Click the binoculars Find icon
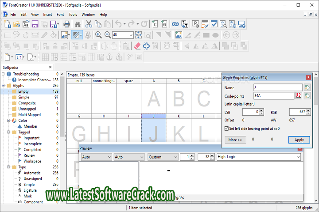The width and height of the screenshot is (319, 212). [x=78, y=24]
